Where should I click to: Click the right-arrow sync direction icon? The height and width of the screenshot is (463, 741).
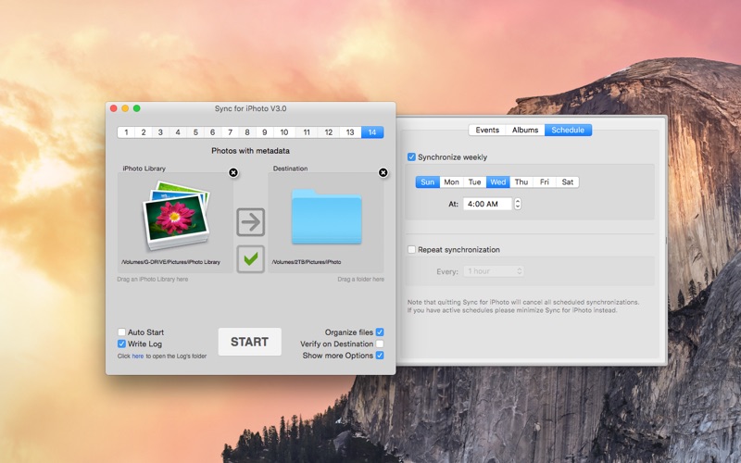(250, 221)
